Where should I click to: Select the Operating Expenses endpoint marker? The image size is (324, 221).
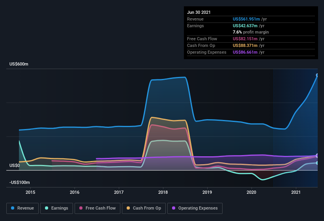point(317,155)
